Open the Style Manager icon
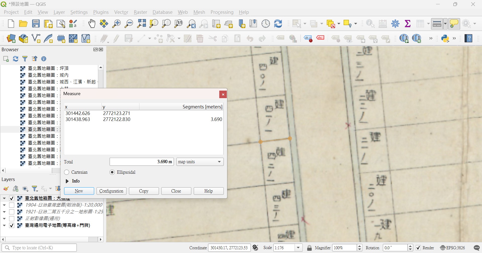The image size is (482, 253). click(x=73, y=24)
